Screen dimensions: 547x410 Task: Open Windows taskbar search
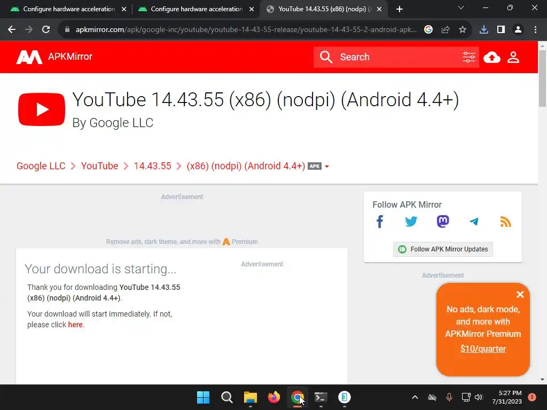(226, 397)
